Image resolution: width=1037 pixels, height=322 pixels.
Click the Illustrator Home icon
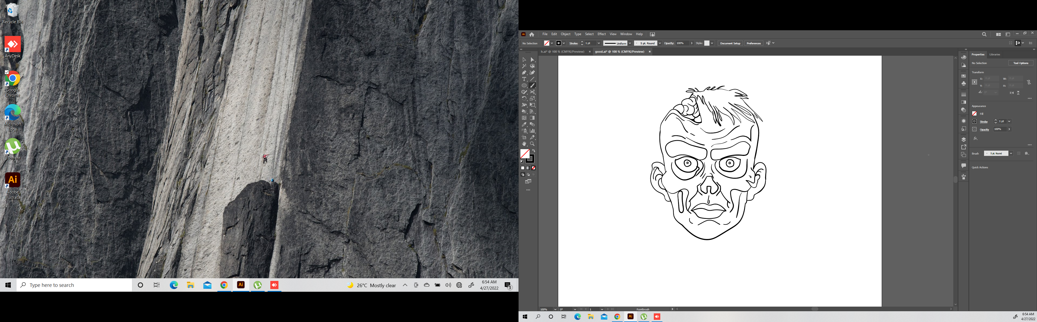coord(532,34)
